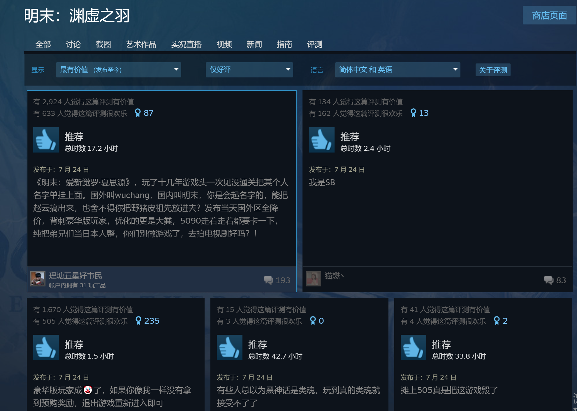
Task: Open review text starting 《明末：爱新觉罗·夏思源》
Action: [x=161, y=208]
